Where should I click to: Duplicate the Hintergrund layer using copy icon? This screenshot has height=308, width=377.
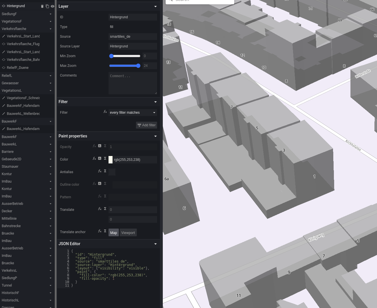(x=47, y=6)
